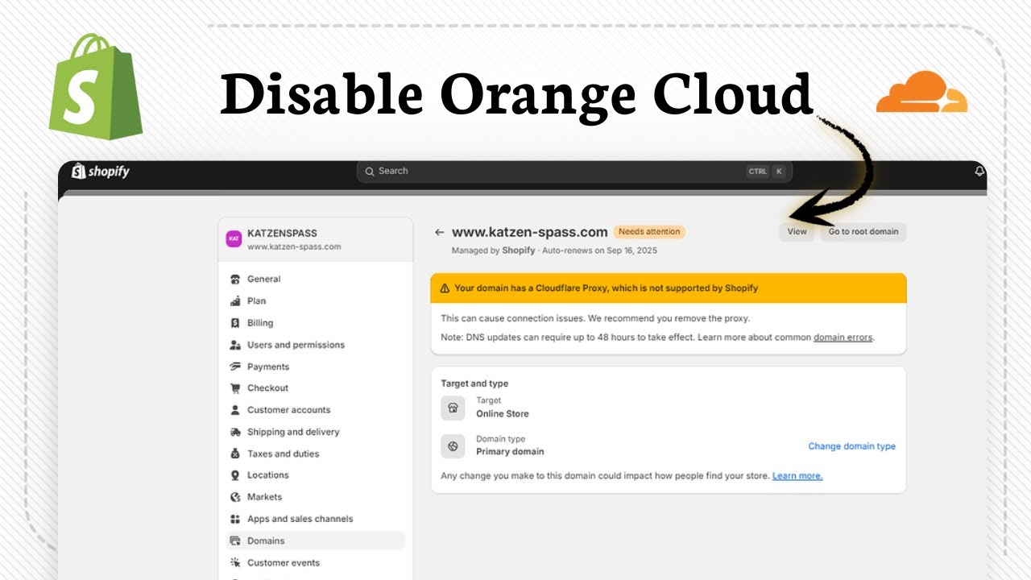Viewport: 1031px width, 580px height.
Task: Click www.katzen-spass.com under the store name
Action: [294, 246]
